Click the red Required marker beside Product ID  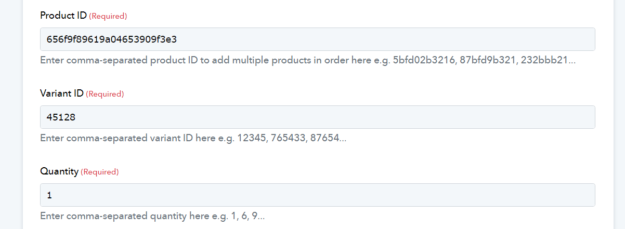pyautogui.click(x=108, y=16)
